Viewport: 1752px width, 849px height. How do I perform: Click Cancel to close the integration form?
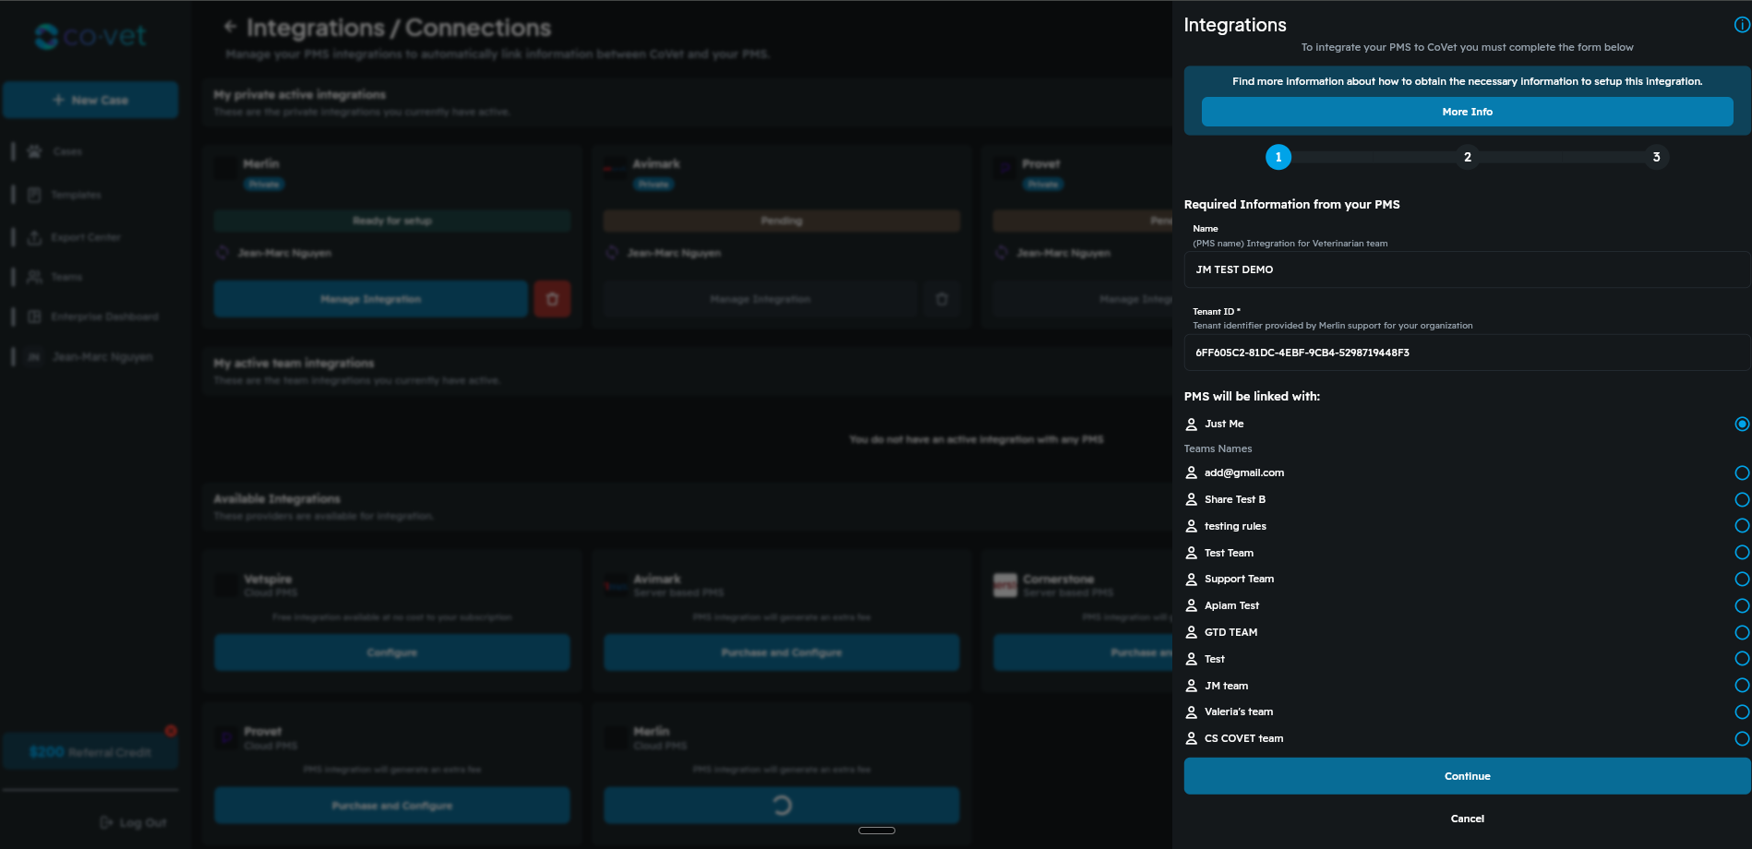pyautogui.click(x=1467, y=819)
